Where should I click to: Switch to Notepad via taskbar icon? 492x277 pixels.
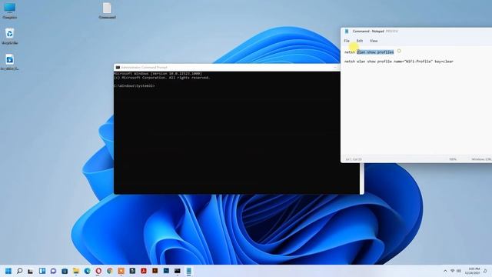tap(189, 271)
